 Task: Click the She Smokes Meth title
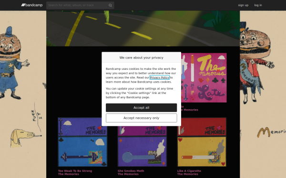(x=131, y=171)
